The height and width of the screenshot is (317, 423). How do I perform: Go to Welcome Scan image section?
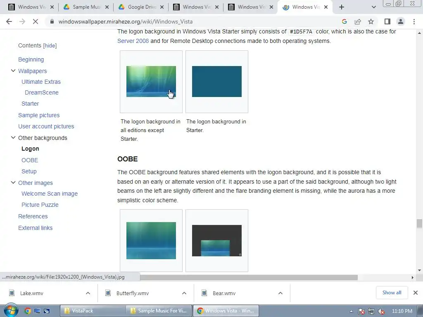click(x=50, y=194)
